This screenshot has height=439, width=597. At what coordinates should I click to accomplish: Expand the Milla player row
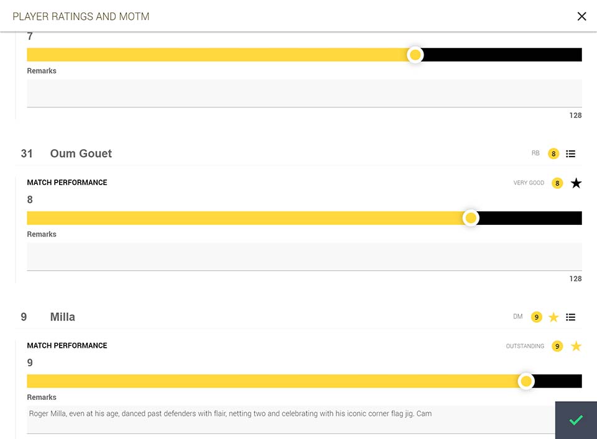pos(298,317)
